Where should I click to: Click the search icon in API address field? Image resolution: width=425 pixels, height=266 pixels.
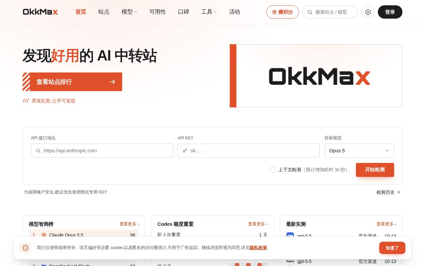[x=38, y=151]
